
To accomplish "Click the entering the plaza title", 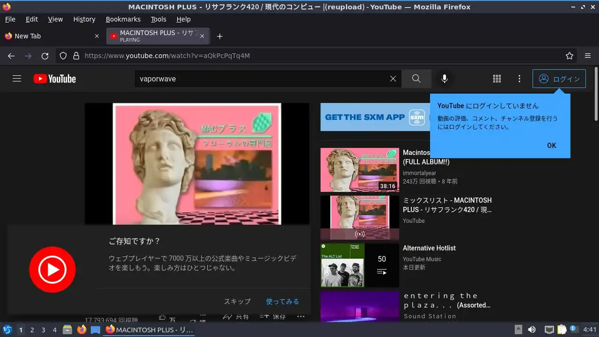I will click(447, 300).
